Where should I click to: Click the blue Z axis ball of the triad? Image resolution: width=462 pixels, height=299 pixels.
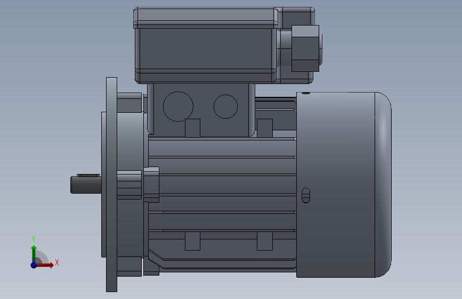34,265
